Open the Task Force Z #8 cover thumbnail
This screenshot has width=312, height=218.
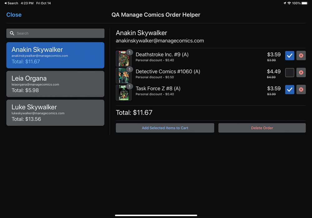(x=124, y=92)
